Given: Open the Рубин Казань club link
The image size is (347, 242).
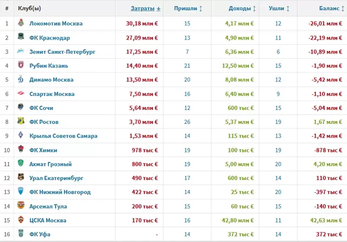Looking at the screenshot, I should tap(49, 66).
